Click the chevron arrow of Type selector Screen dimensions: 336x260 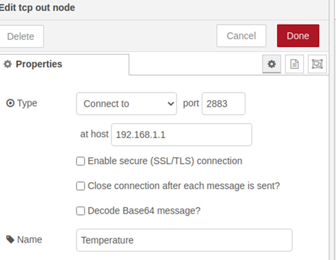click(171, 104)
